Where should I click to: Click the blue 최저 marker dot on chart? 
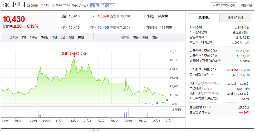pos(167,100)
